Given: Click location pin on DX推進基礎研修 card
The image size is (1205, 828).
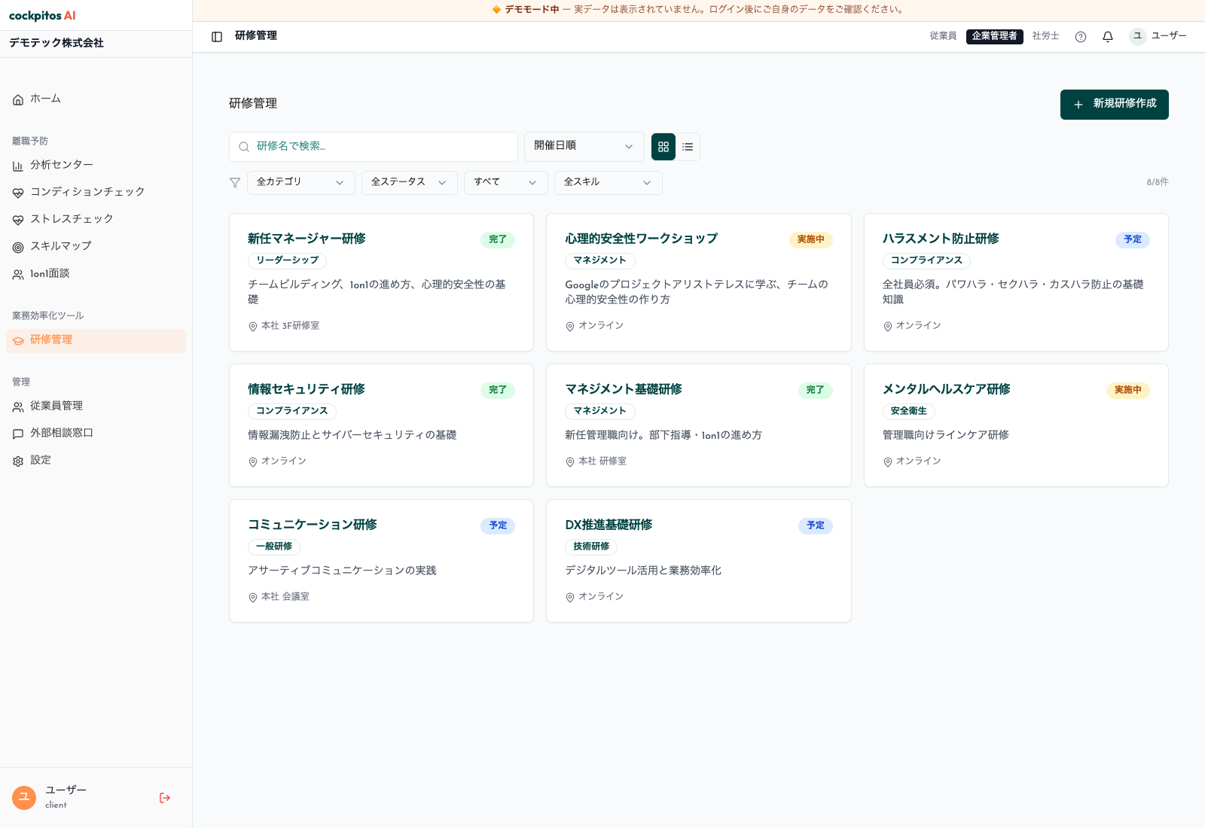Looking at the screenshot, I should click(x=570, y=597).
